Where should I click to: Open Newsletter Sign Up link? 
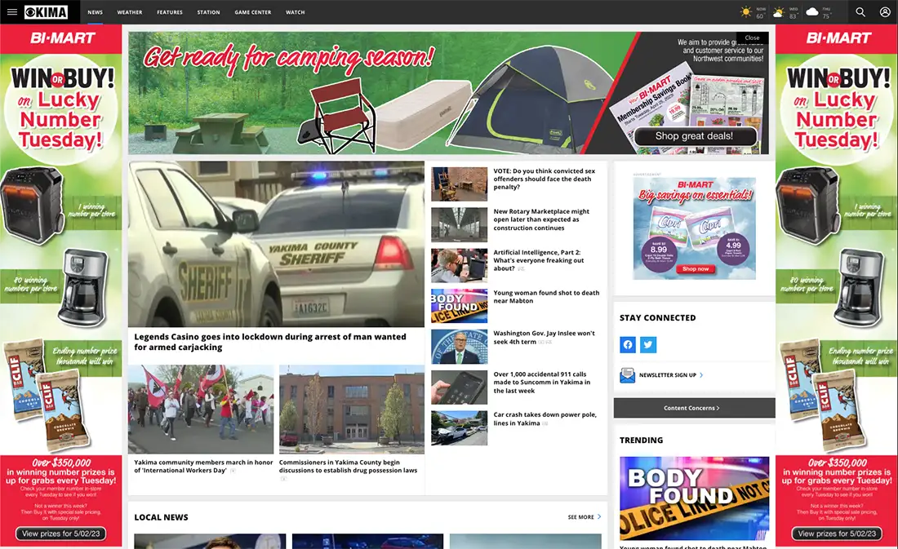click(670, 375)
